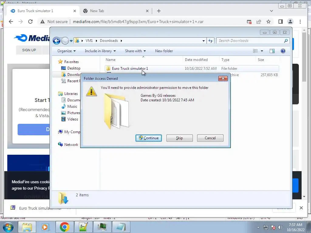Open a new Chrome tab
This screenshot has width=311, height=233.
click(x=159, y=11)
